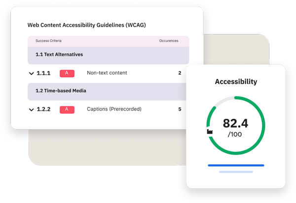This screenshot has width=296, height=203.
Task: Click the blue progress bar under the gauge
Action: click(236, 166)
